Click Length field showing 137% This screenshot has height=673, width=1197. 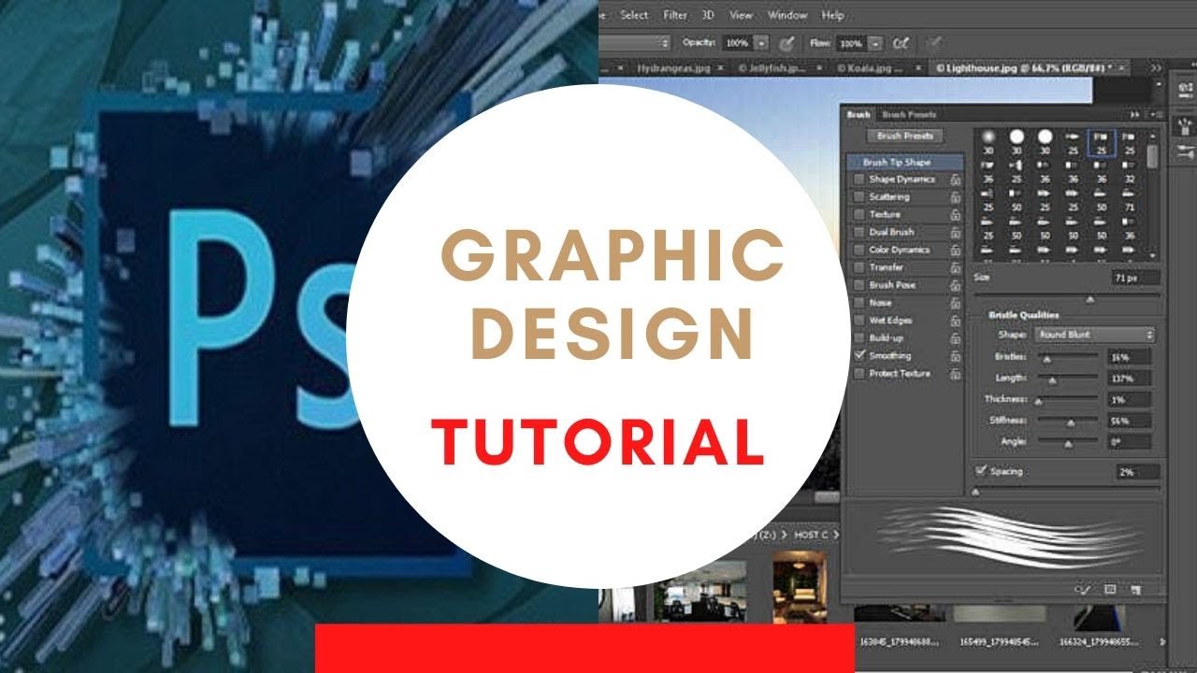click(1129, 379)
